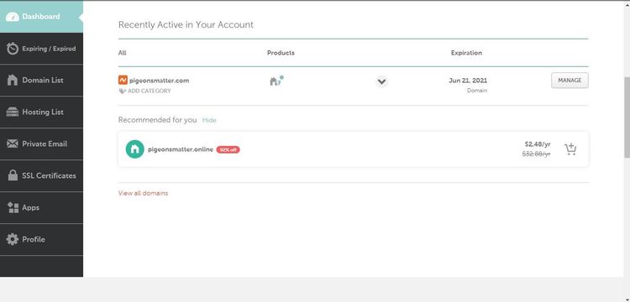Click the Private Email envelope icon
Screen dimensions: 630x302
pos(13,143)
